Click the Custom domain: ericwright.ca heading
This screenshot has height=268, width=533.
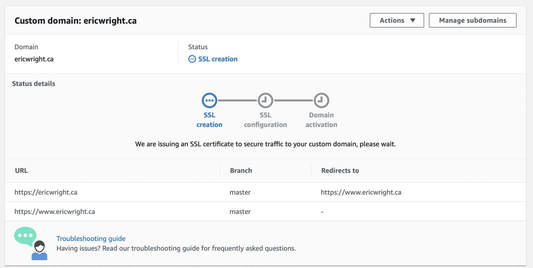[75, 21]
